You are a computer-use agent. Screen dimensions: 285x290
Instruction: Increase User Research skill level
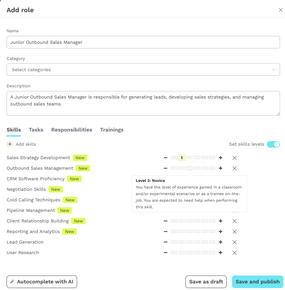pyautogui.click(x=220, y=253)
